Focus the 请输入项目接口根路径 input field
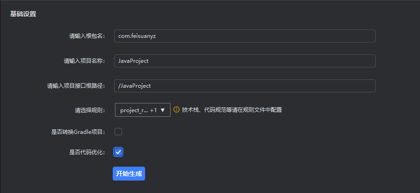Viewport: 420px width, 193px height. pos(244,86)
